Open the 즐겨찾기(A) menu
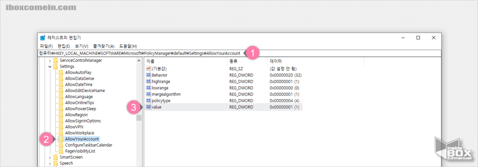 coord(104,46)
